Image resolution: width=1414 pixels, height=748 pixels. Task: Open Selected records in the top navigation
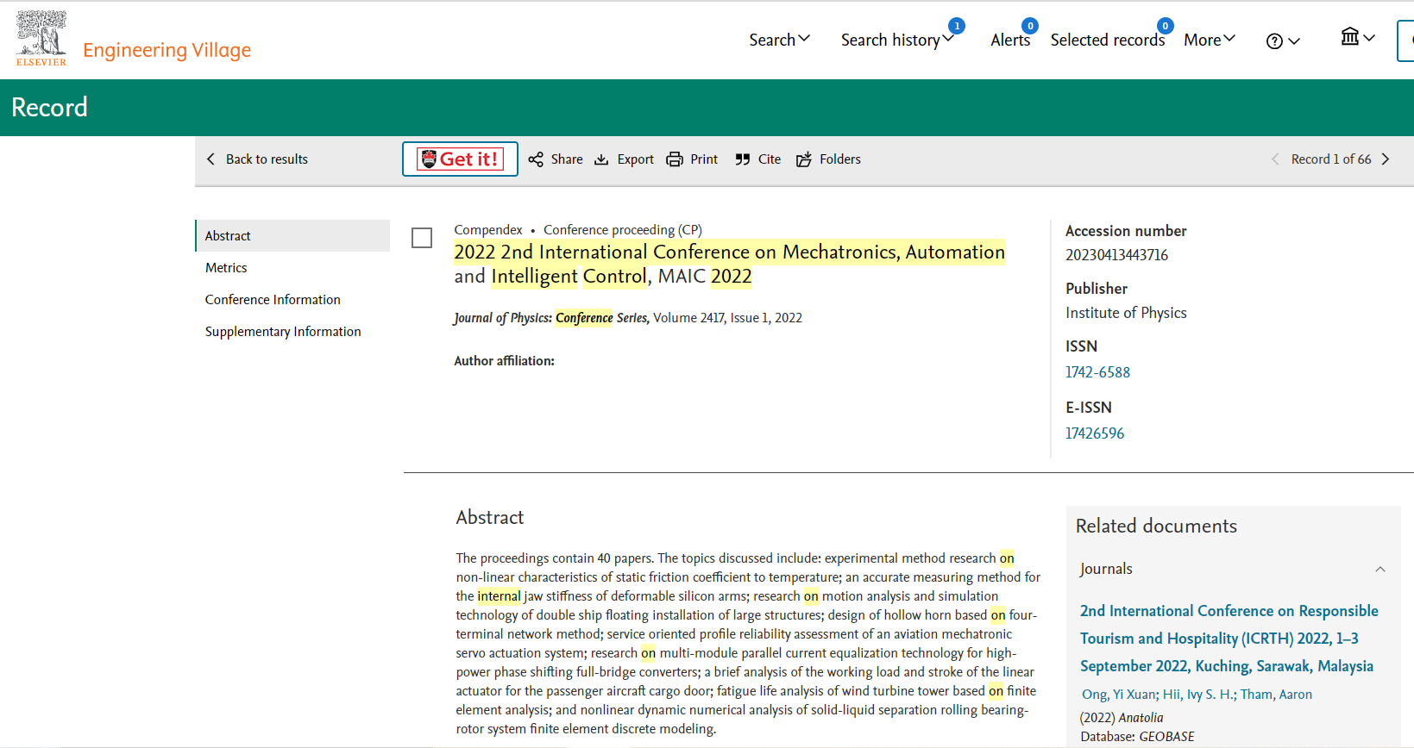1108,40
